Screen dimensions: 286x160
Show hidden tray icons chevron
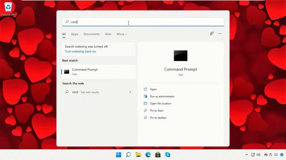click(247, 155)
